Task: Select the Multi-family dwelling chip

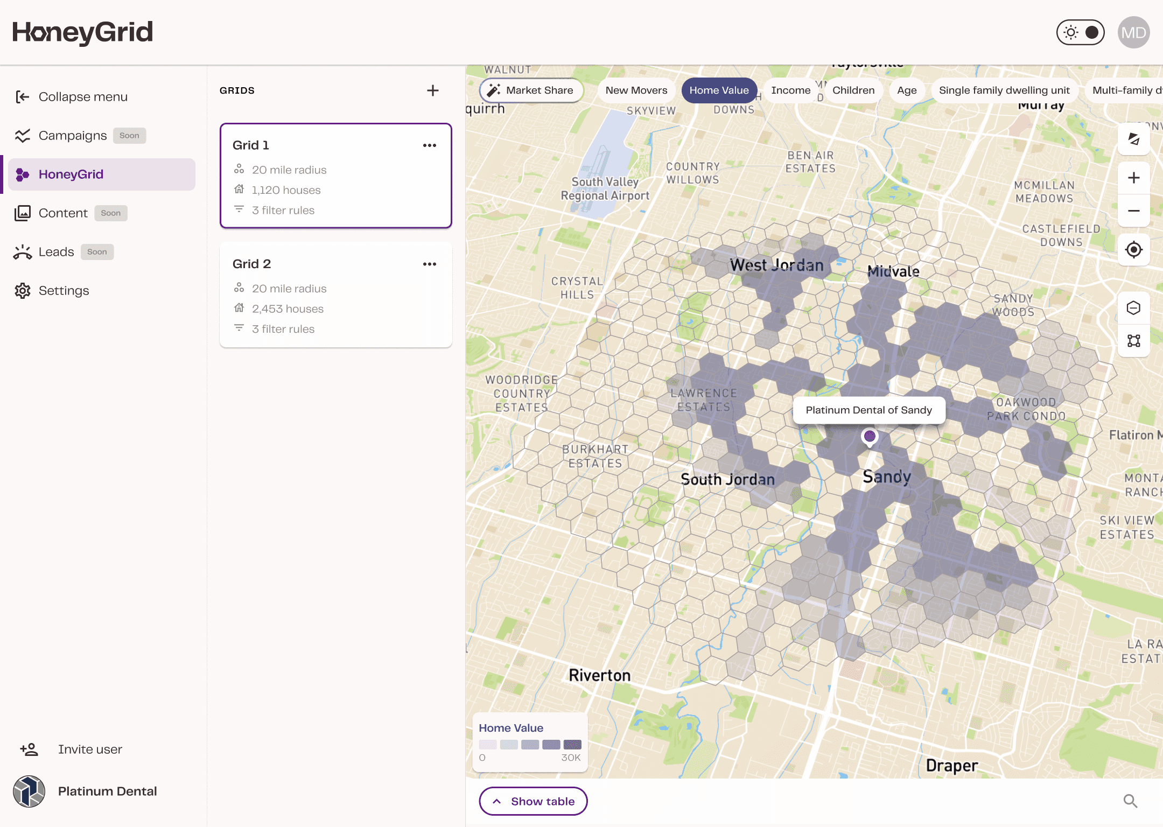Action: click(x=1124, y=90)
